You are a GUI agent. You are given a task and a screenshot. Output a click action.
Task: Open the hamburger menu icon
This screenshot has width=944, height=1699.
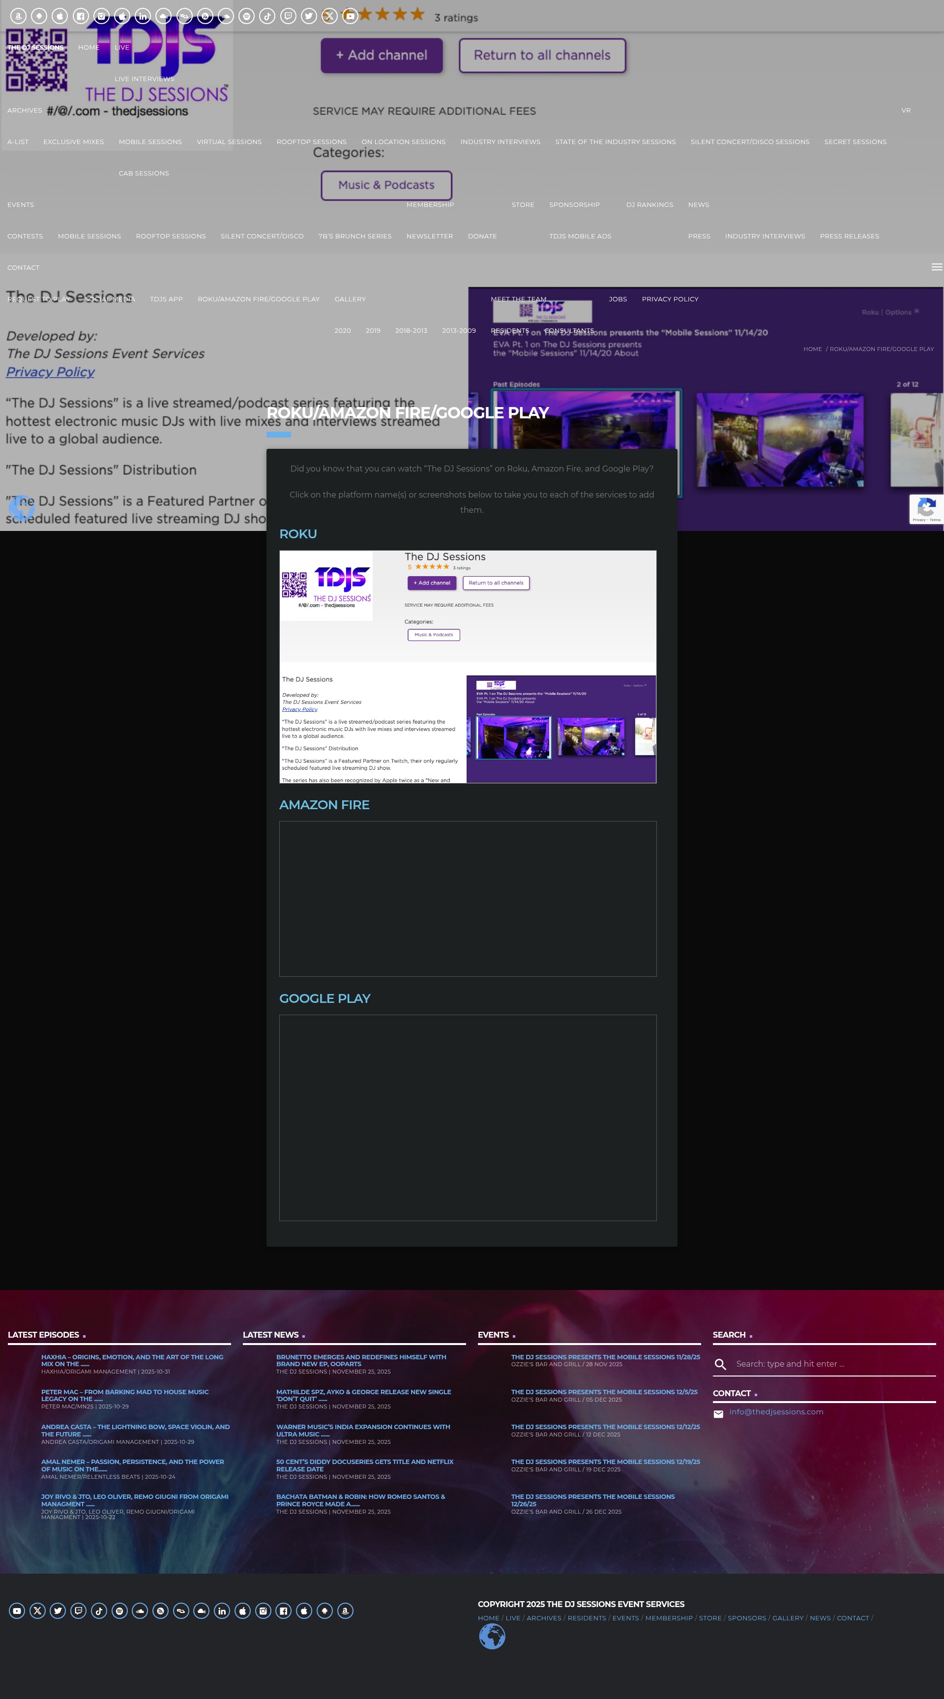(936, 267)
